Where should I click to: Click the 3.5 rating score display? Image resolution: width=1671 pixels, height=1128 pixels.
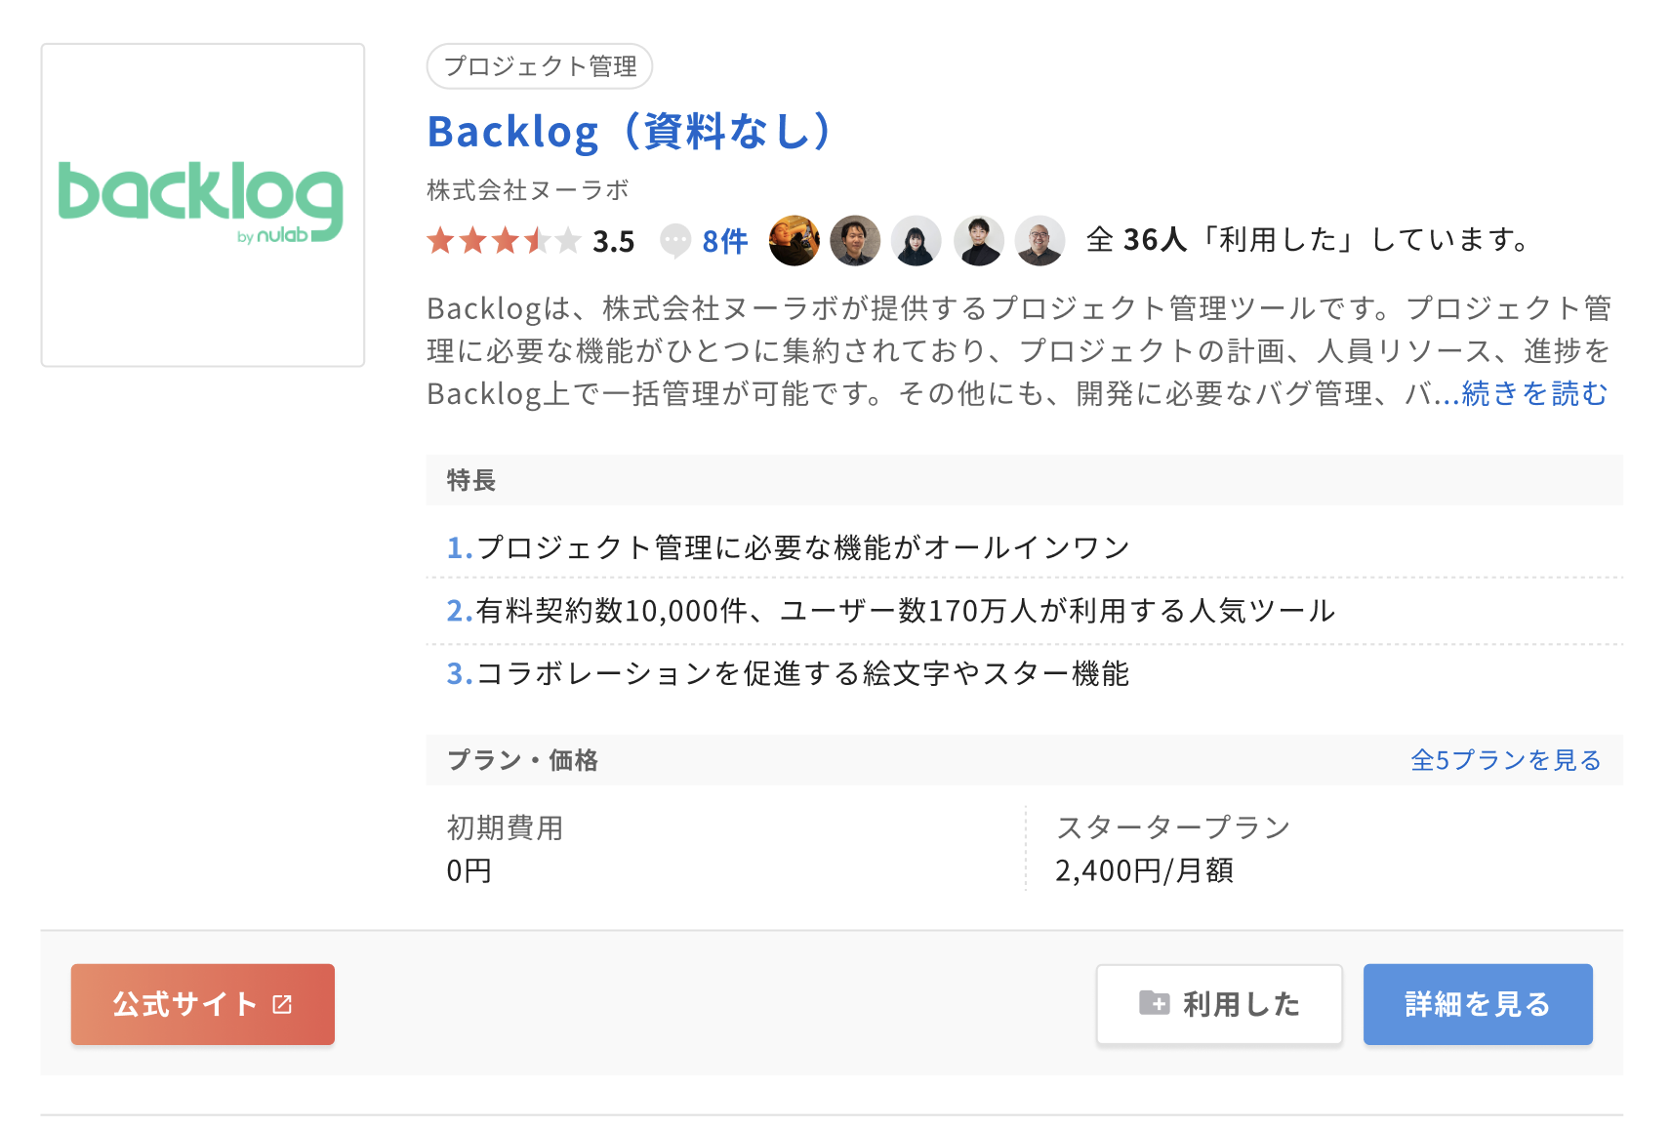[613, 240]
